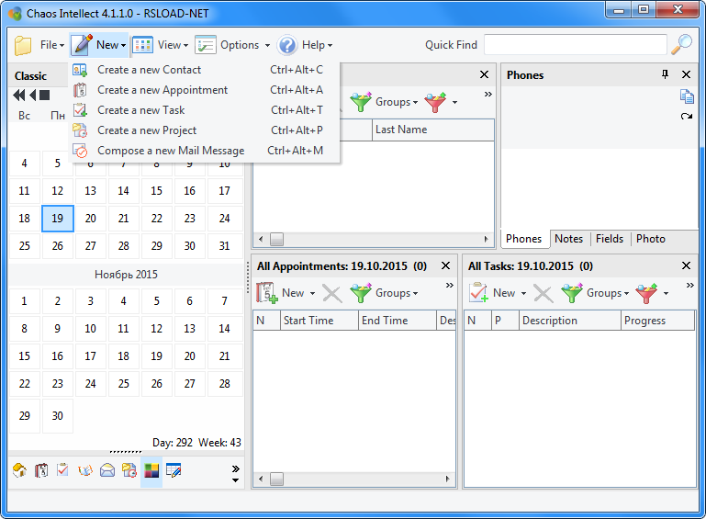Viewport: 706px width, 519px height.
Task: Close the contacts panel
Action: (x=484, y=74)
